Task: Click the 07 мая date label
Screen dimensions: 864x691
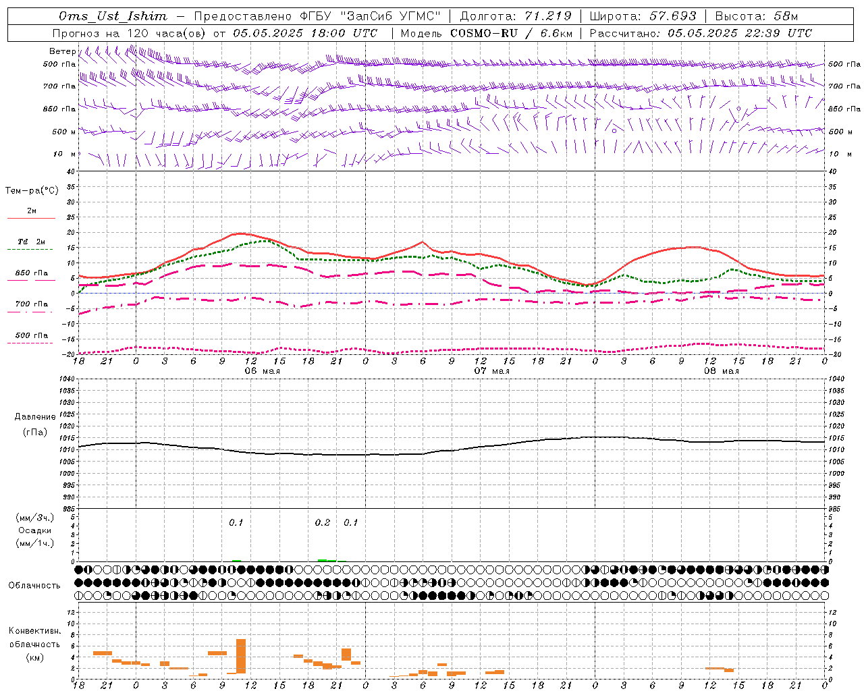Action: (491, 371)
